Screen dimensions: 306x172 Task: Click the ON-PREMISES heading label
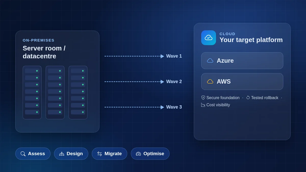39,40
